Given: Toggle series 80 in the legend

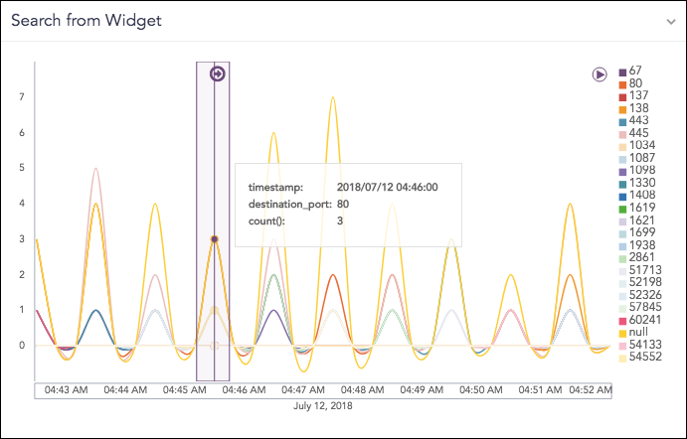Looking at the screenshot, I should (634, 84).
